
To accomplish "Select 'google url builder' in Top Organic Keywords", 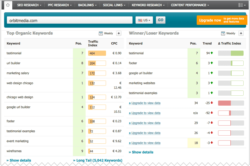I will point(18,107).
